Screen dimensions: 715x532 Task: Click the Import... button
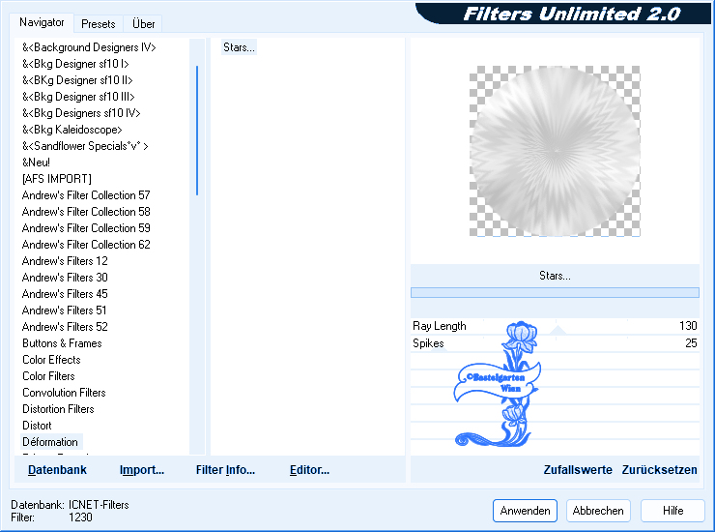pos(142,470)
